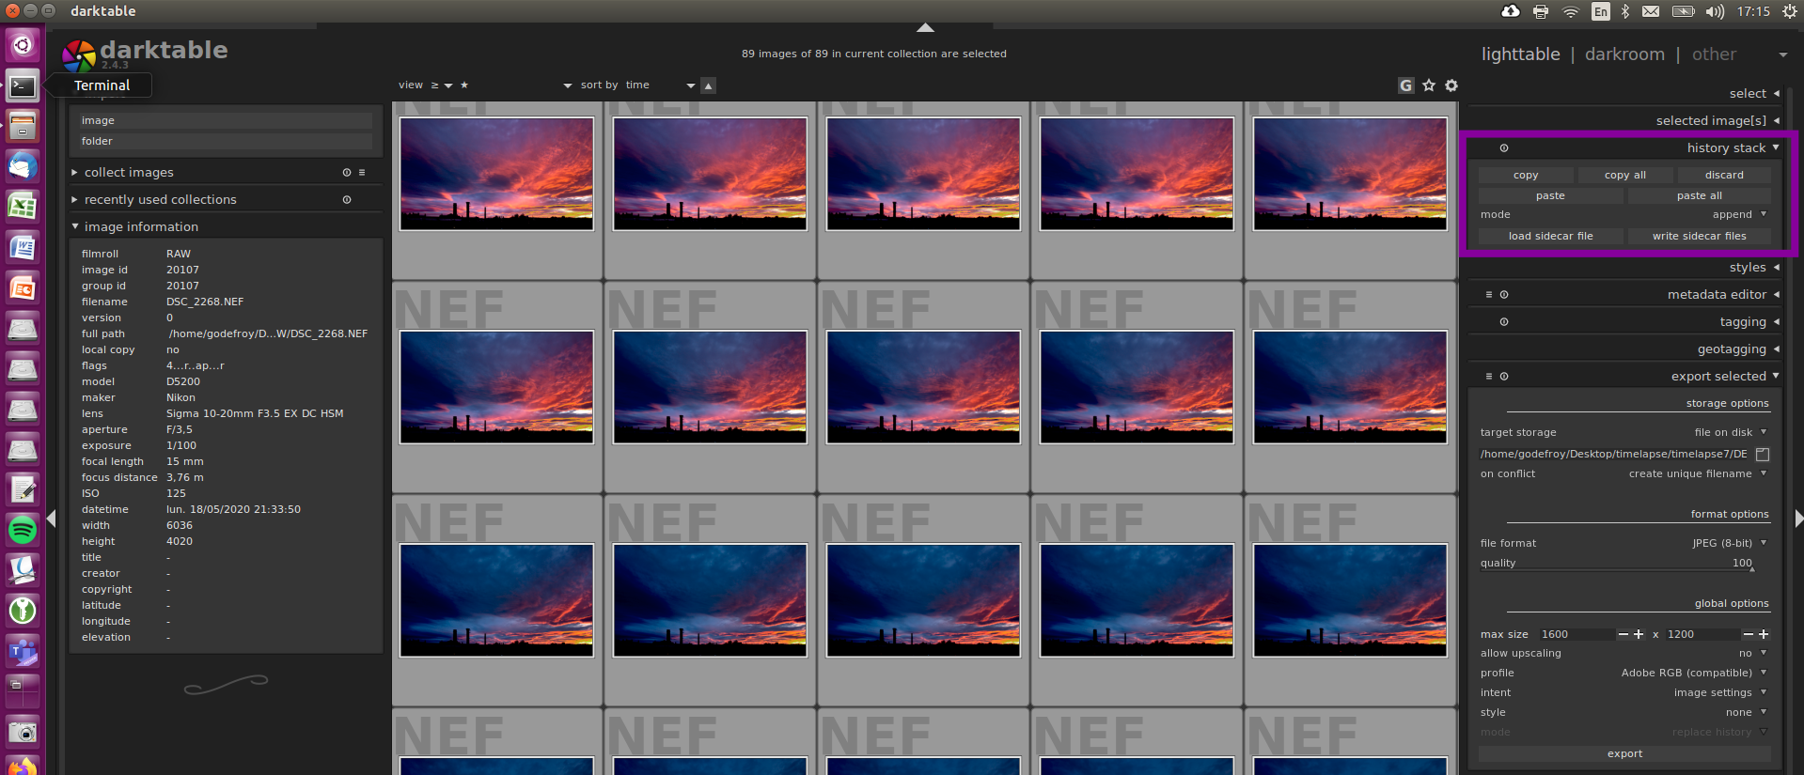Expand the selected image[s] module
This screenshot has height=775, width=1804.
pos(1717,121)
